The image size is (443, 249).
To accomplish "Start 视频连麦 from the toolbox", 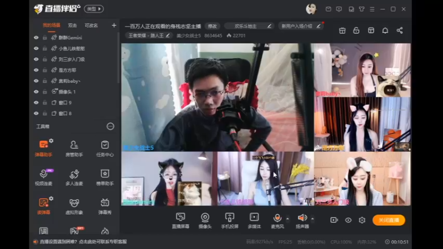I will coord(44,177).
